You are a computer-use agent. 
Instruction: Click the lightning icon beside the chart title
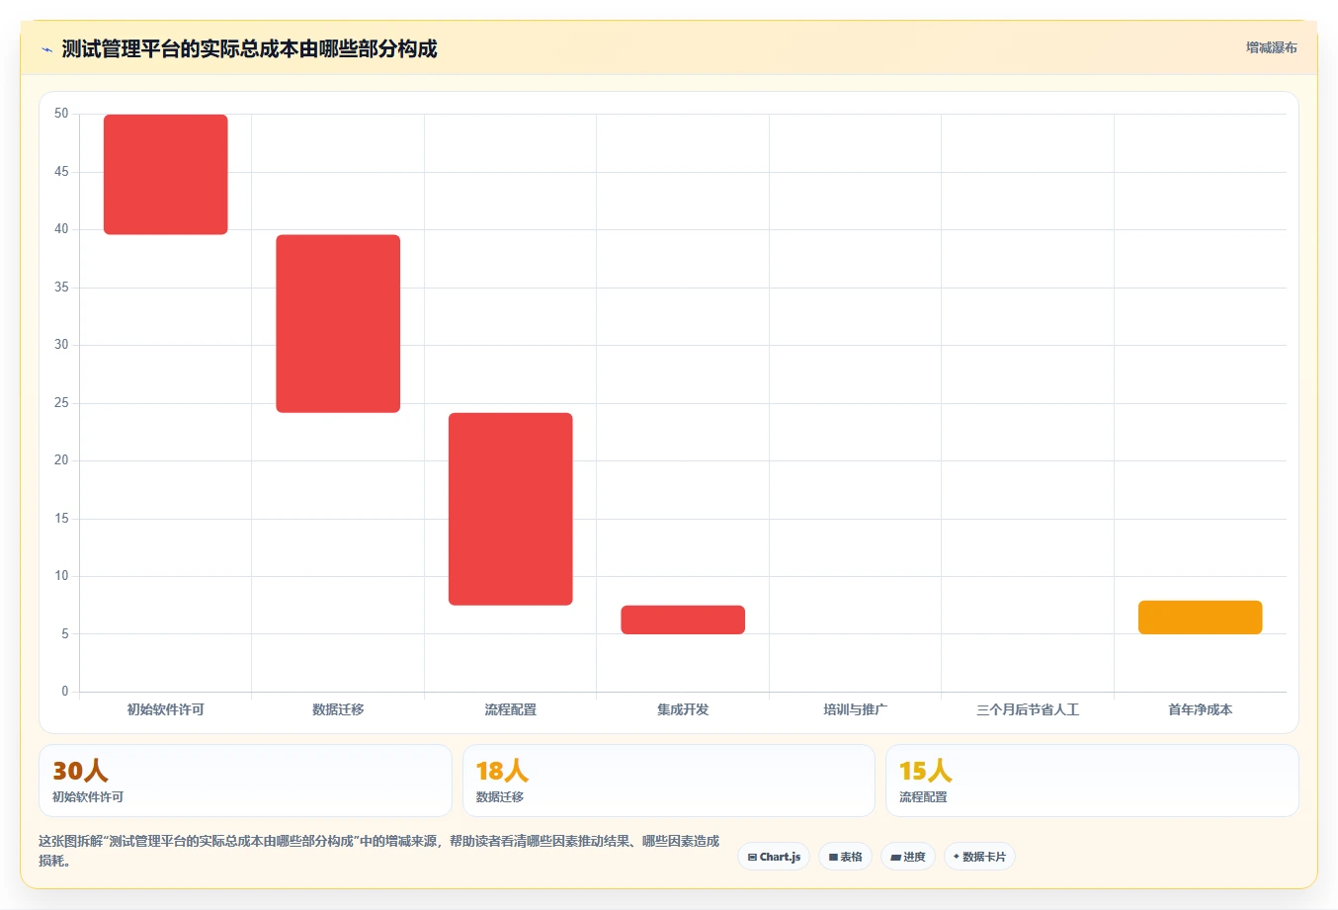46,49
